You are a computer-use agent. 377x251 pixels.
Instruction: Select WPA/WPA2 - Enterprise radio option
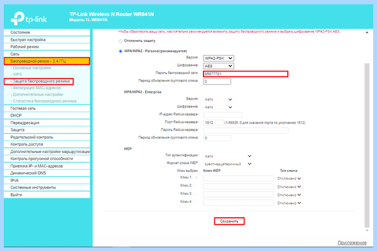(x=121, y=92)
